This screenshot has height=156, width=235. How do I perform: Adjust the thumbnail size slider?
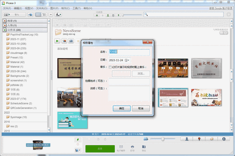(x=163, y=139)
